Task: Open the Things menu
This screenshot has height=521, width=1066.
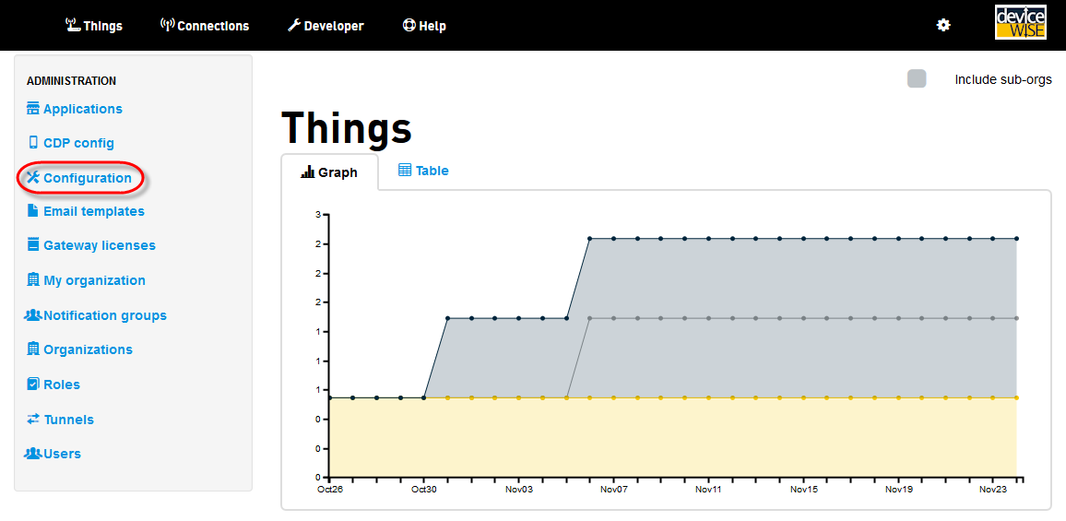Action: [94, 26]
